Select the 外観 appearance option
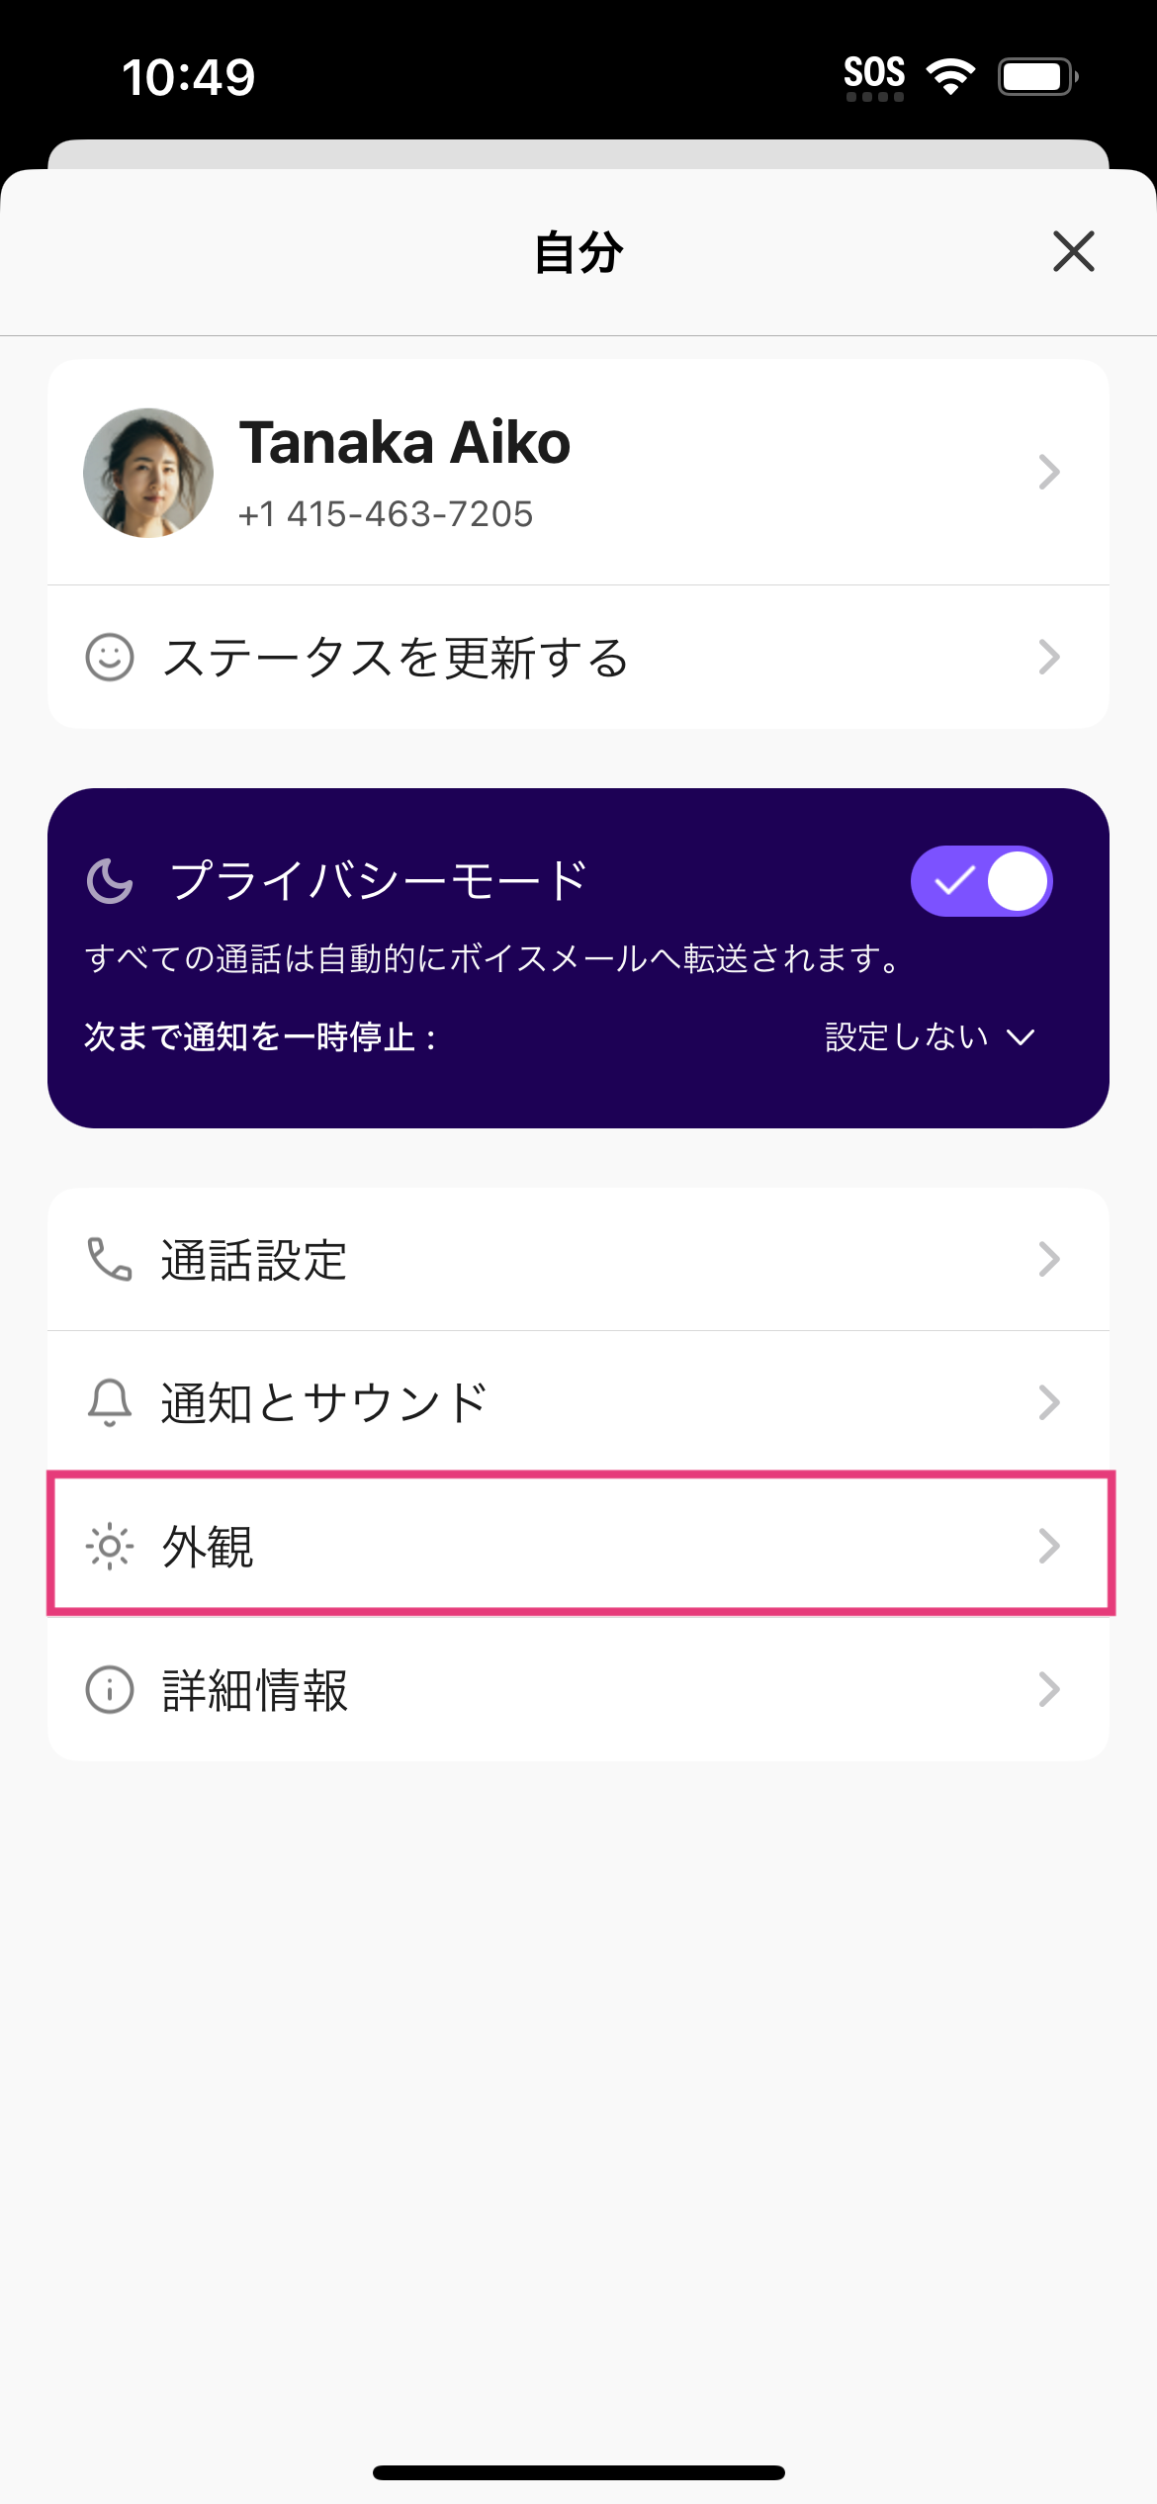 pos(209,1547)
